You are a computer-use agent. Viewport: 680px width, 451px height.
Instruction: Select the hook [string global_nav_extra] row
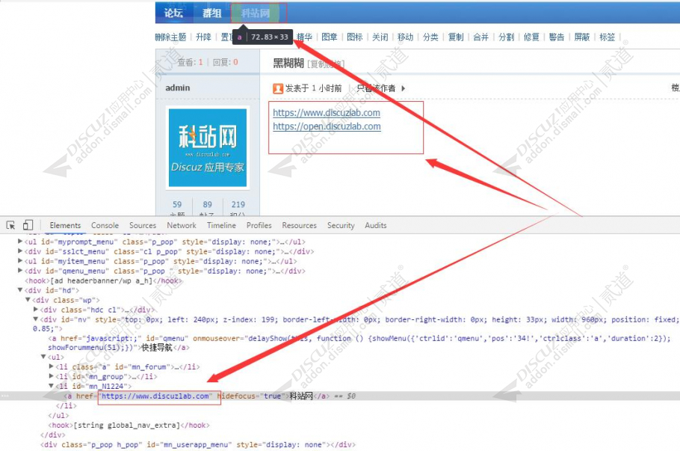pos(129,426)
